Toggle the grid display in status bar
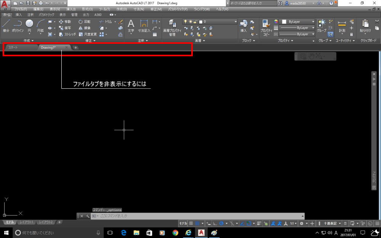The image size is (381, 238). tap(191, 224)
